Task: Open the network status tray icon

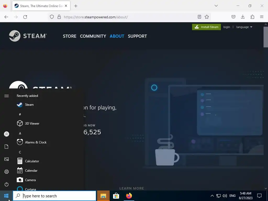Action: pyautogui.click(x=219, y=196)
